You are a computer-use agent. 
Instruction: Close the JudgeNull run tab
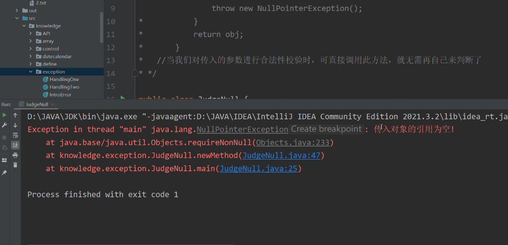53,104
